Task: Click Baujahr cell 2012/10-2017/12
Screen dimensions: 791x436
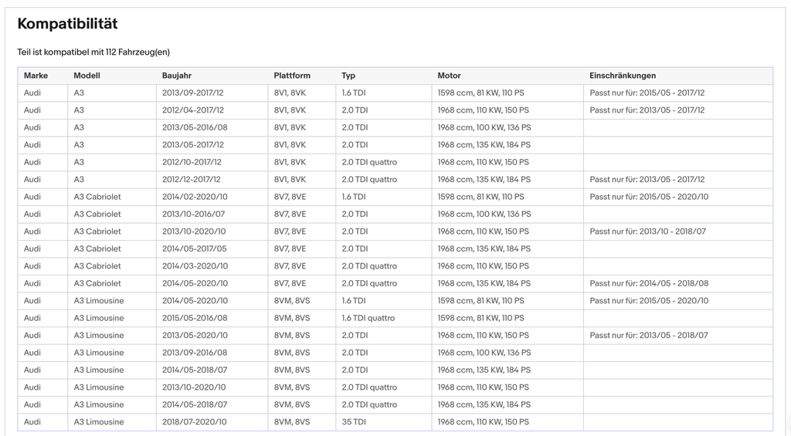Action: point(192,162)
